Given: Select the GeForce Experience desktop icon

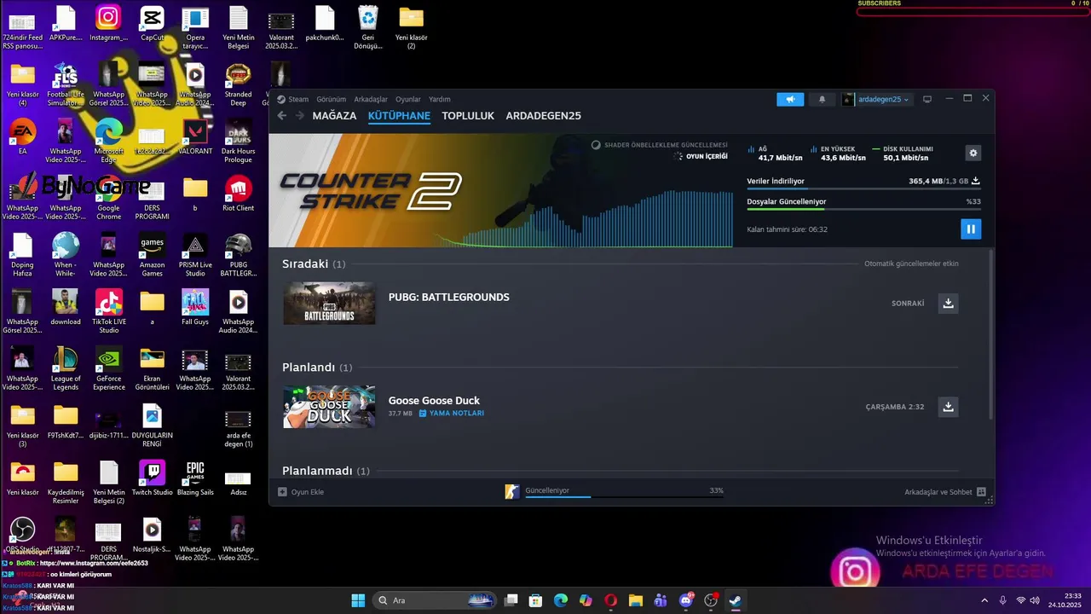Looking at the screenshot, I should 108,368.
